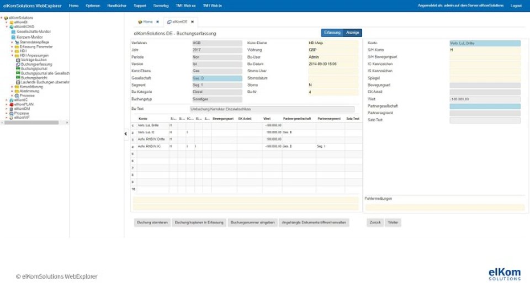Click the Weiter button
Screen dimensions: 530x298
393,223
